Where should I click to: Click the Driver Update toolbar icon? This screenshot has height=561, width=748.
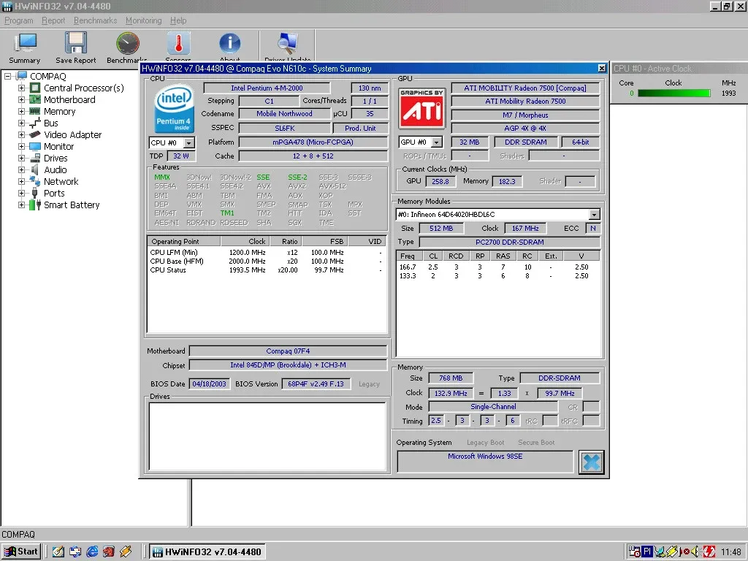pos(288,44)
